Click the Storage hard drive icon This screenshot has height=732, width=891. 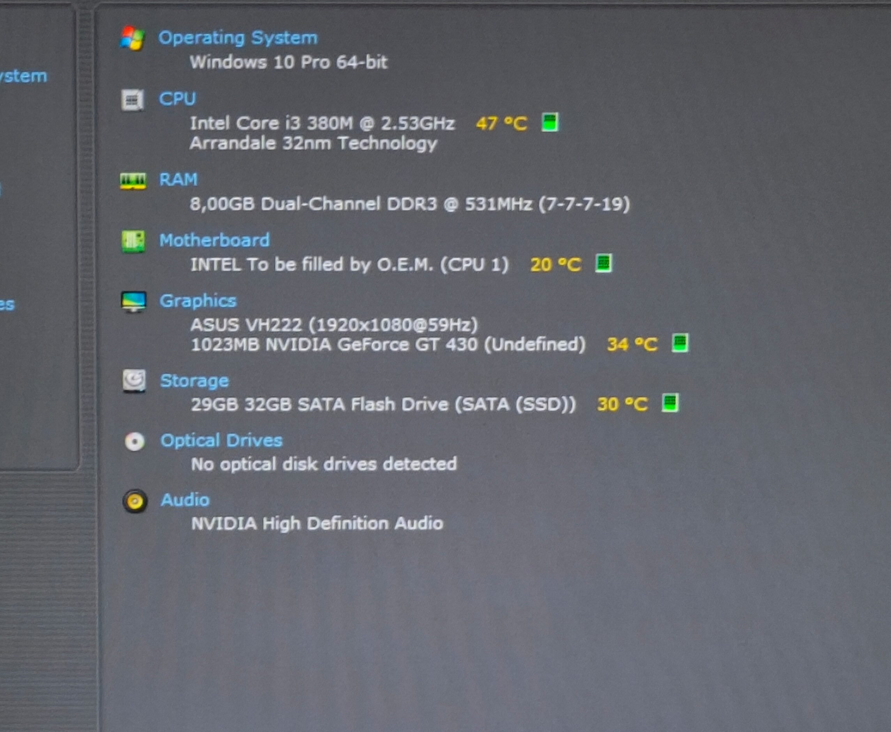(134, 381)
